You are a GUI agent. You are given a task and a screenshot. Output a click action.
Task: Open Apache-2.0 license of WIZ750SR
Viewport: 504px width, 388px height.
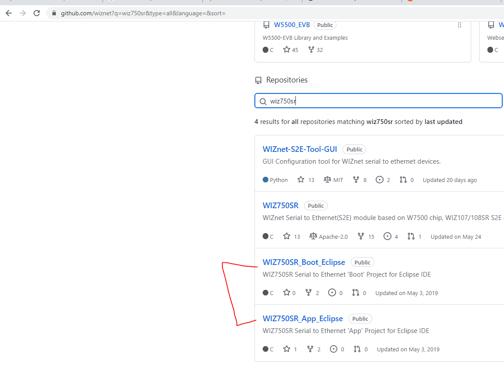329,236
